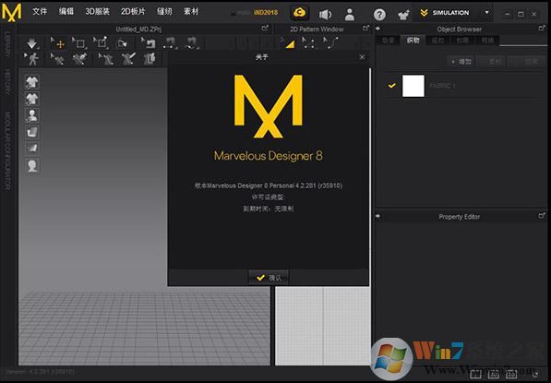551x383 pixels.
Task: Click the fifth icon in the lower toolbar row
Action: pos(128,59)
